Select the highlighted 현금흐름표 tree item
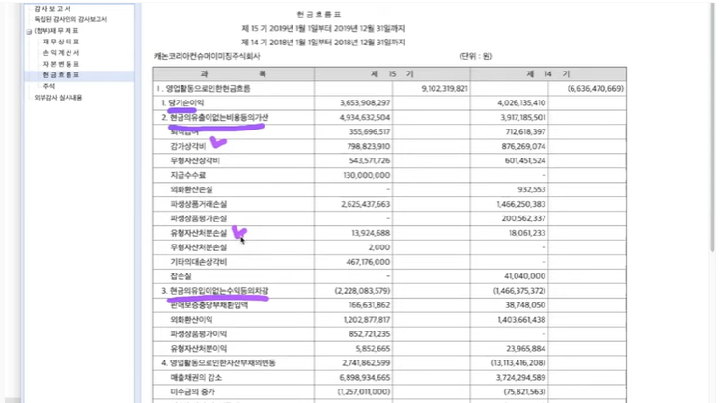 pyautogui.click(x=61, y=75)
